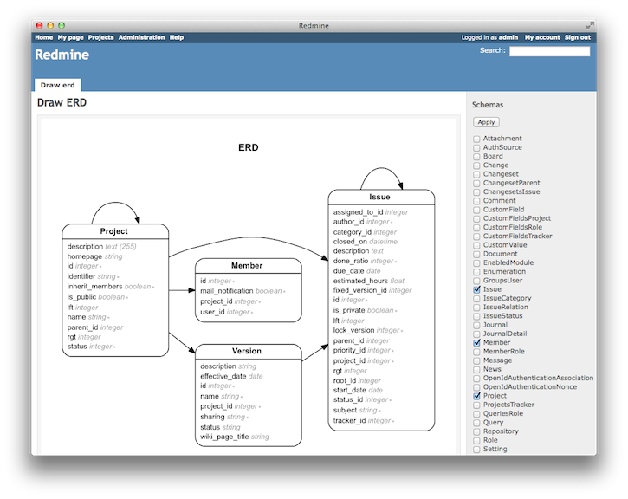Screen dimensions: 628x499
Task: Go to Administration in top menu
Action: click(x=141, y=37)
